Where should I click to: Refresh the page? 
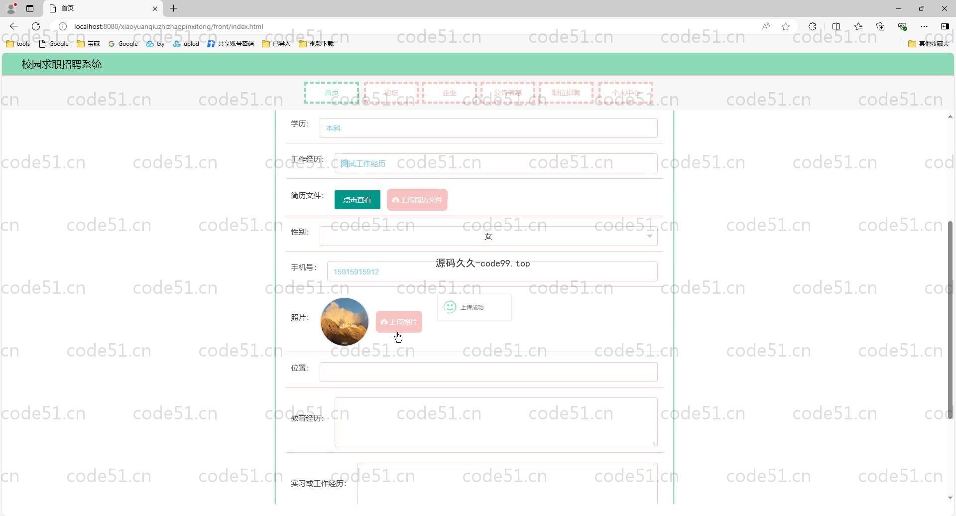pos(36,26)
